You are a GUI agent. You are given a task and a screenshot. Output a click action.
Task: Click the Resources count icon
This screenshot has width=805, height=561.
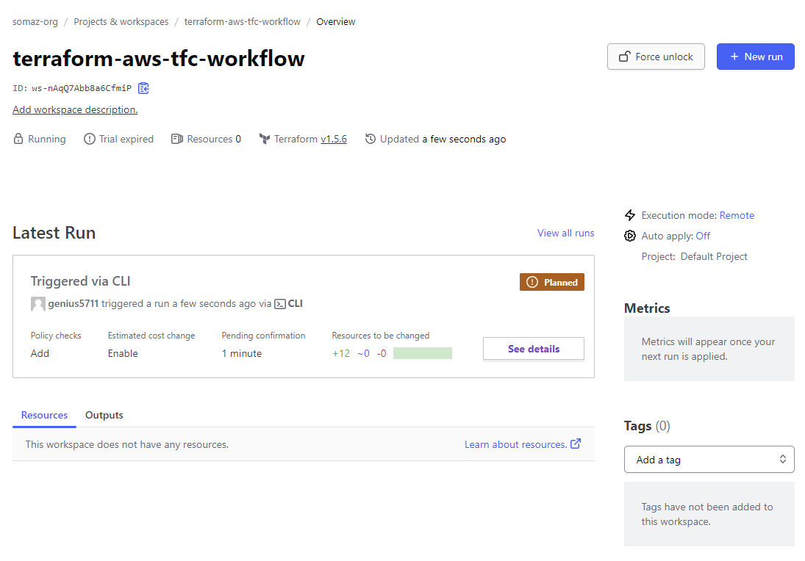[x=177, y=139]
